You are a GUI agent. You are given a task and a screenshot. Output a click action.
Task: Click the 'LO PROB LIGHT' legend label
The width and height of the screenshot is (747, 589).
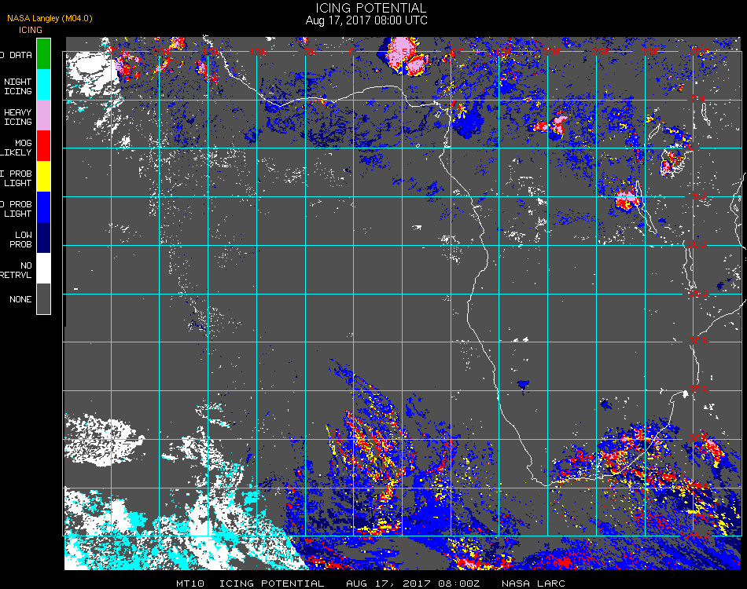pyautogui.click(x=17, y=209)
